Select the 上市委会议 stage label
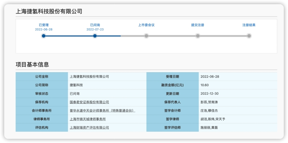Screen dimensions: 288x143 [x=146, y=25]
